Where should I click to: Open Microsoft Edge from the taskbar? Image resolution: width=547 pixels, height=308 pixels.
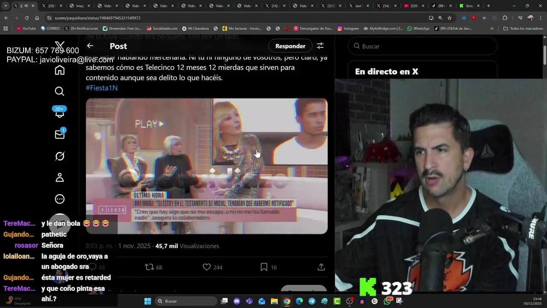tap(300, 301)
